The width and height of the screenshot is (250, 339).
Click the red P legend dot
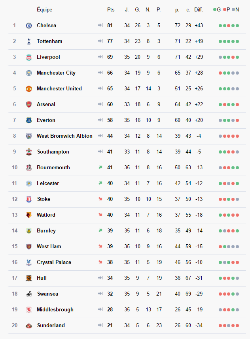pos(225,9)
